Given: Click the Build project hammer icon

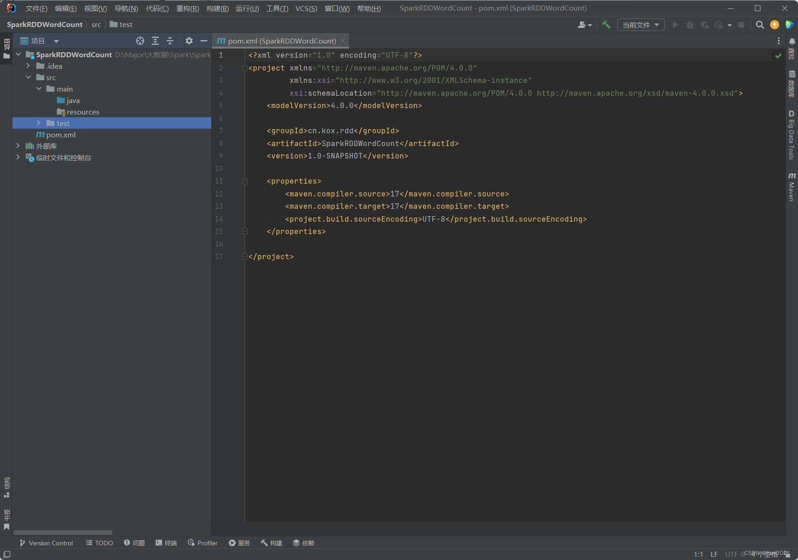Looking at the screenshot, I should click(x=606, y=25).
